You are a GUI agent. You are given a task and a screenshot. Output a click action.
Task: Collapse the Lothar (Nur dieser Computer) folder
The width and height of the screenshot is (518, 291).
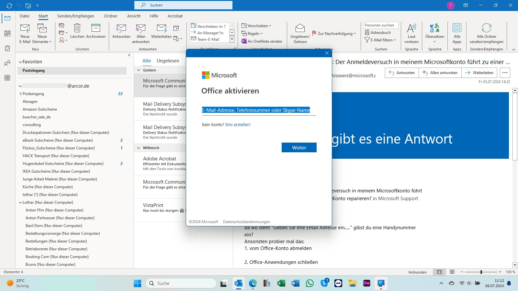tap(20, 202)
